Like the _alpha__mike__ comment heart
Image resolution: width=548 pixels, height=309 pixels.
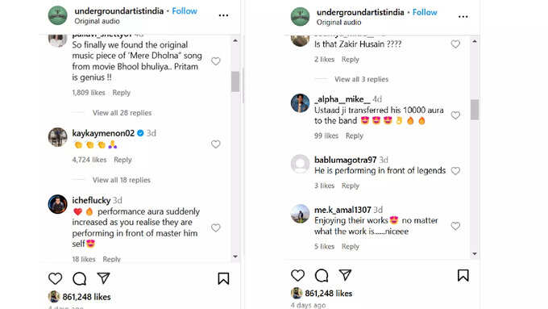coord(455,115)
